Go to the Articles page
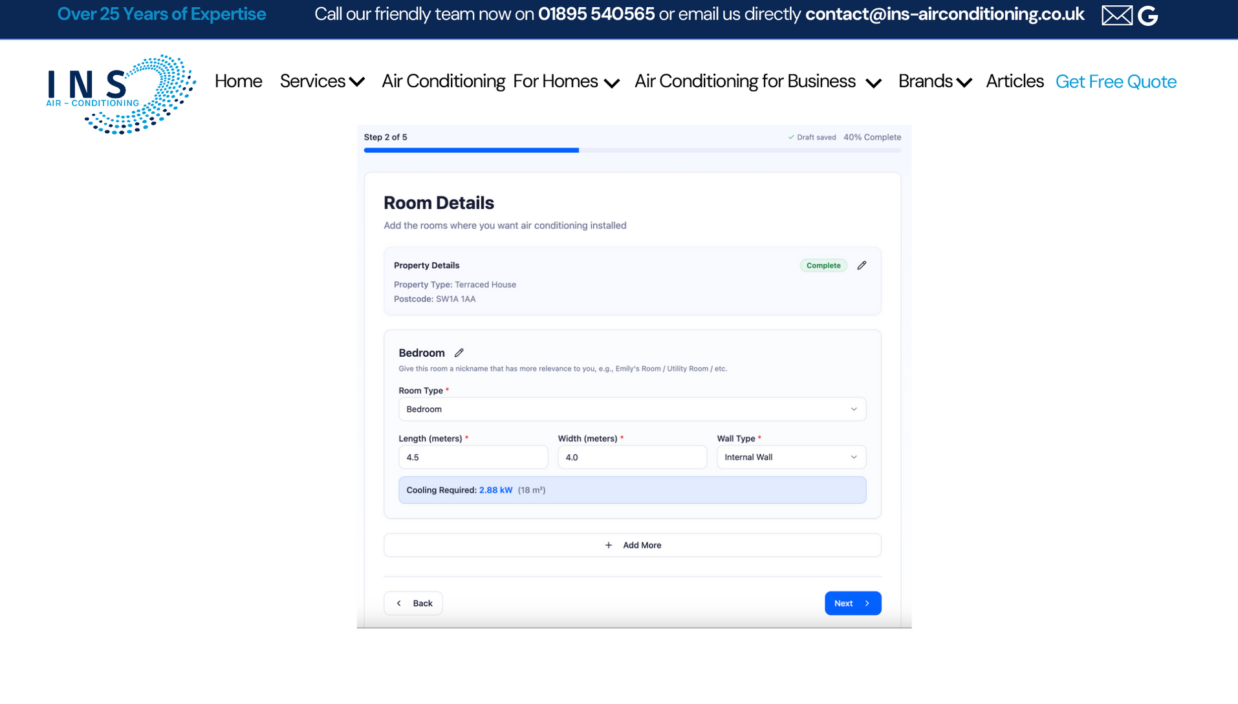This screenshot has height=704, width=1238. coord(1015,81)
